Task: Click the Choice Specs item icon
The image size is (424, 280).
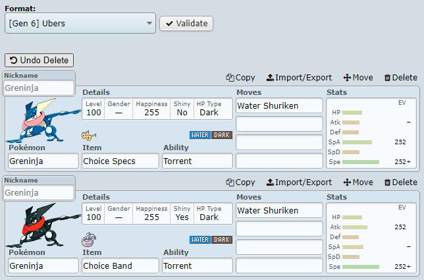Action: (x=89, y=135)
